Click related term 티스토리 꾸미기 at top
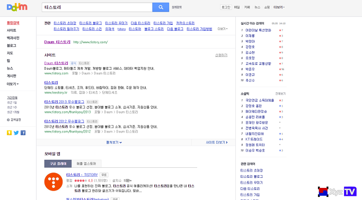Screen dimensions: 362x200 point(117,23)
